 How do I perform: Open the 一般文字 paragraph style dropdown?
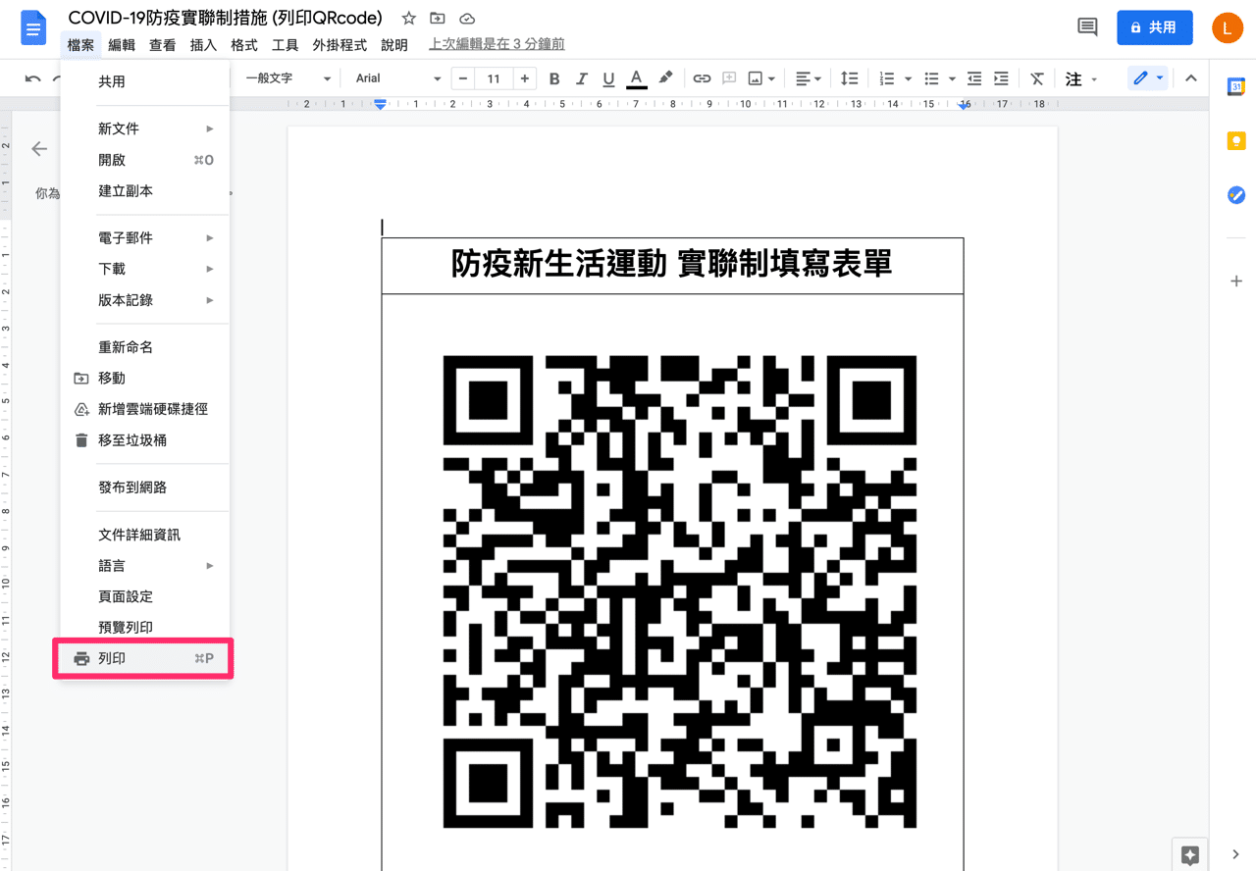288,78
